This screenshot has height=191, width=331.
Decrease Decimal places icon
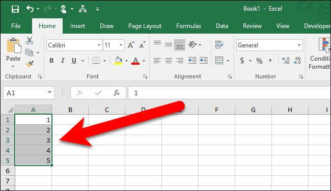click(297, 61)
